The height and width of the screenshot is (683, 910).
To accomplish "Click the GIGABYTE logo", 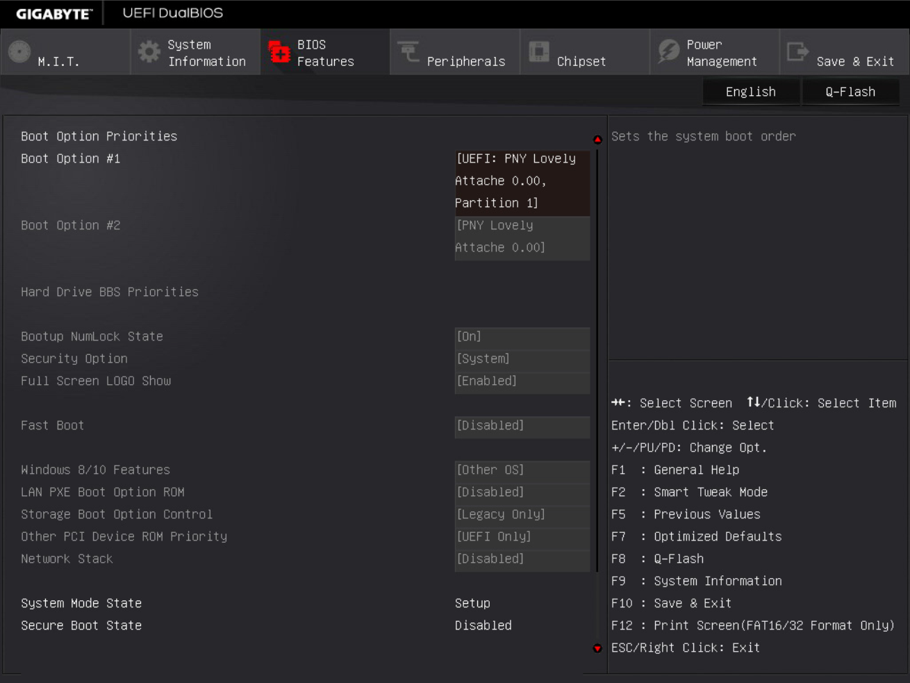I will tap(53, 14).
